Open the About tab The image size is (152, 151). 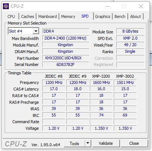pyautogui.click(x=135, y=16)
